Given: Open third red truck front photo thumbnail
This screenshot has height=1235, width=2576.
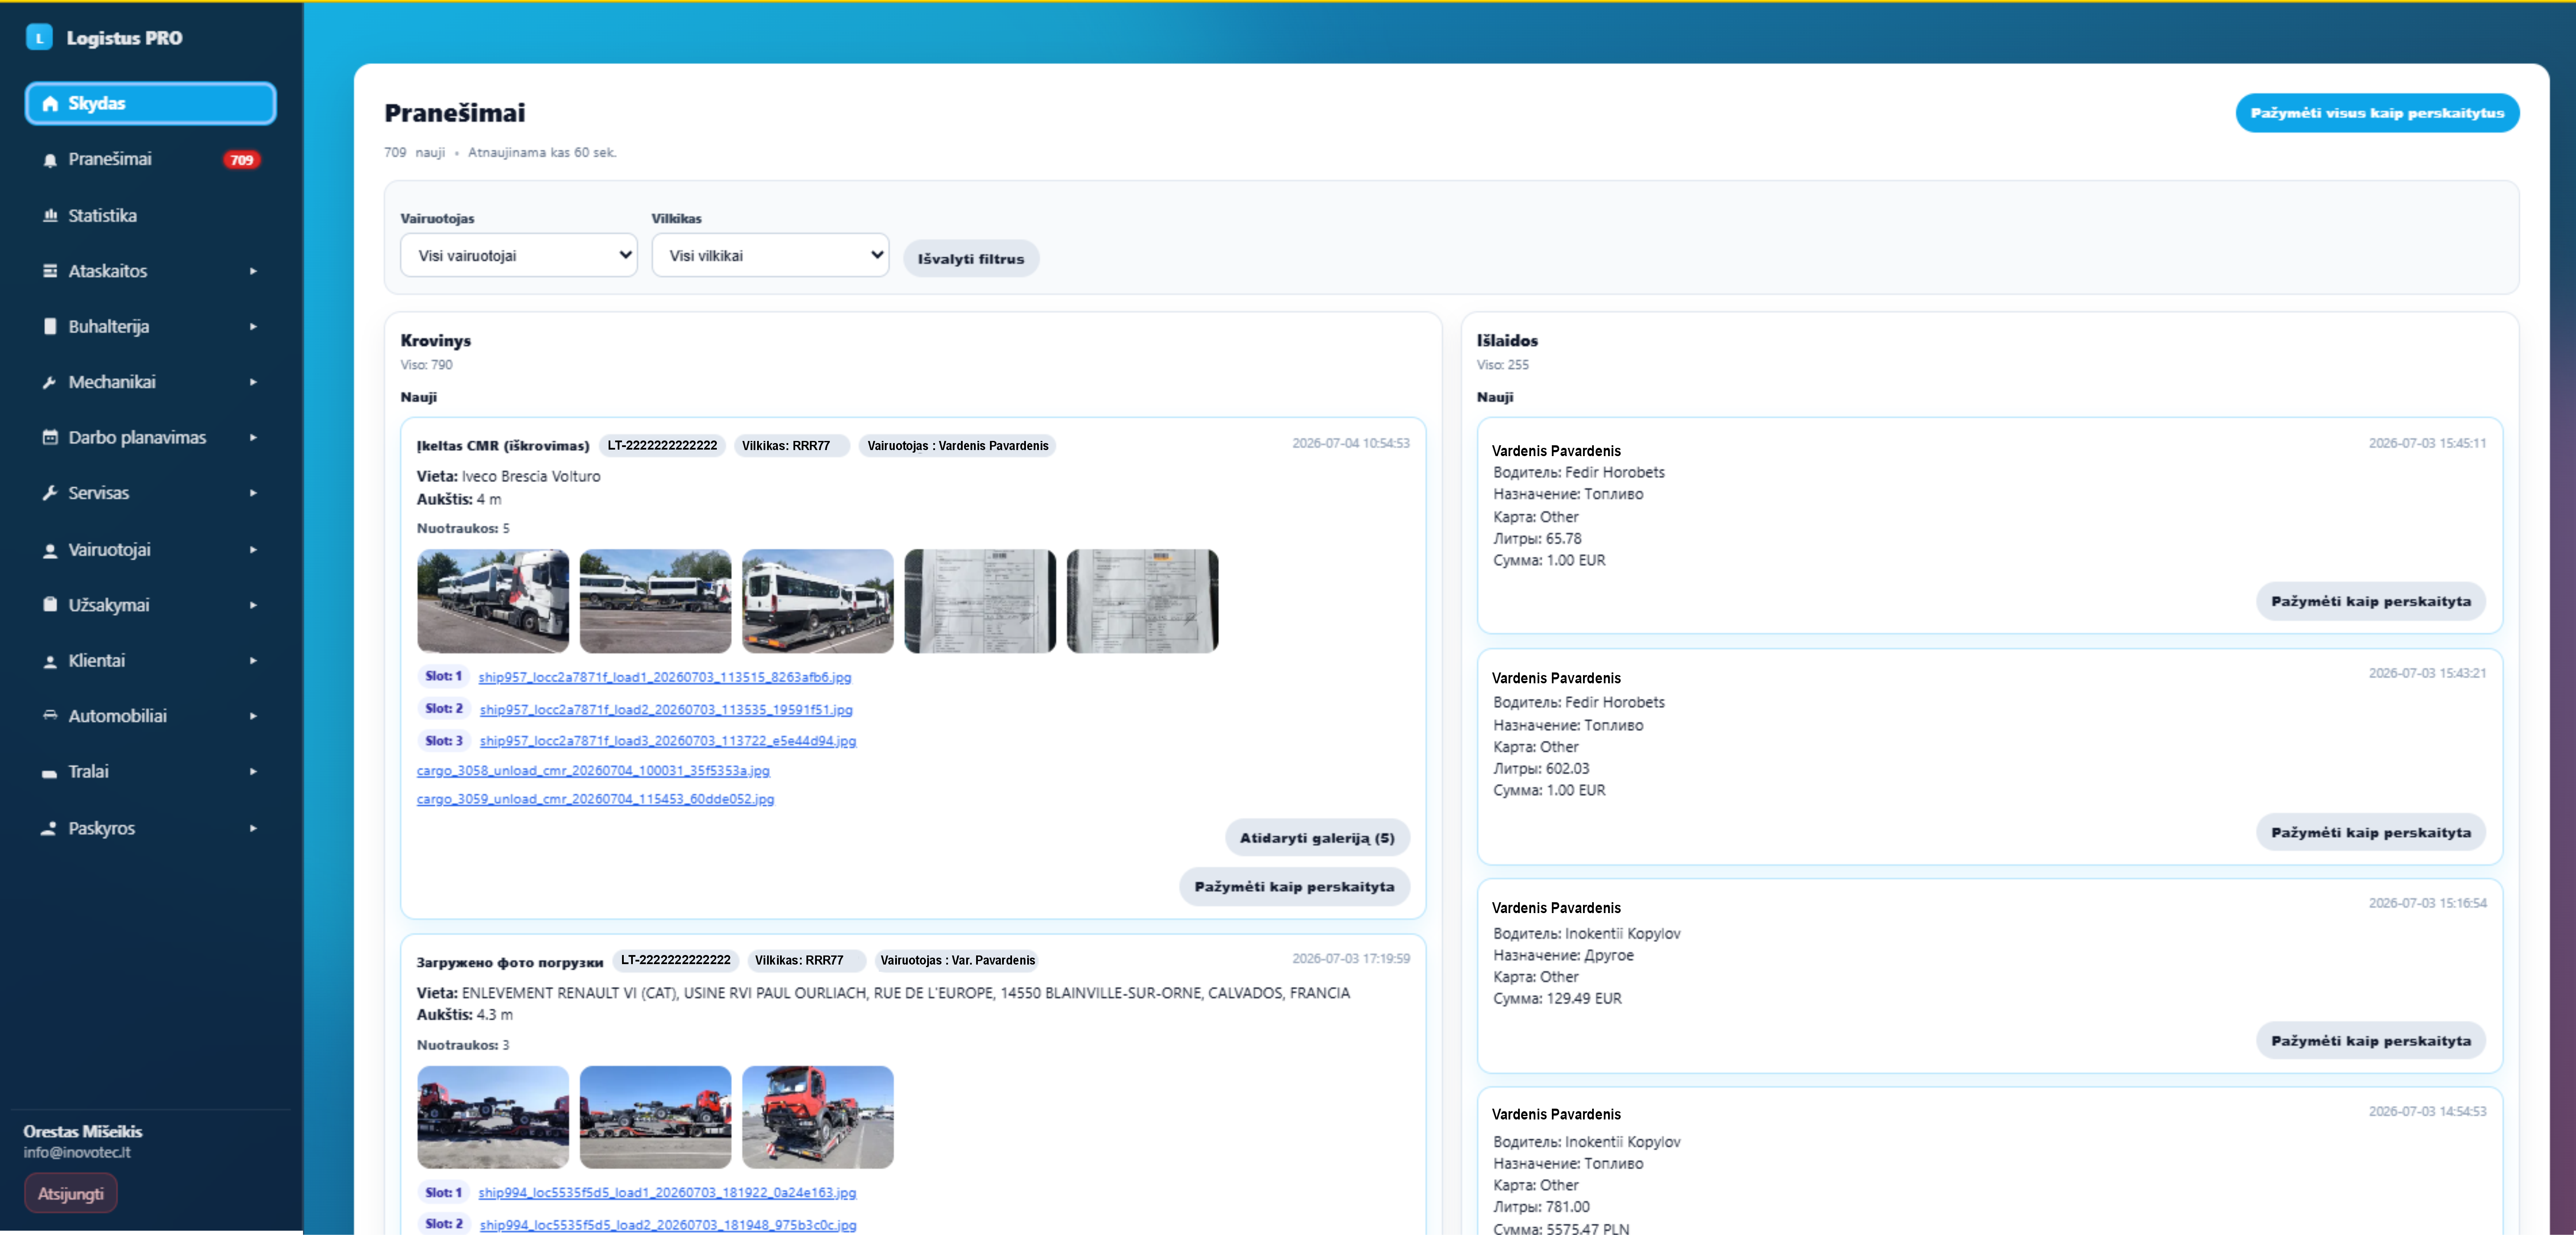Looking at the screenshot, I should click(x=818, y=1117).
